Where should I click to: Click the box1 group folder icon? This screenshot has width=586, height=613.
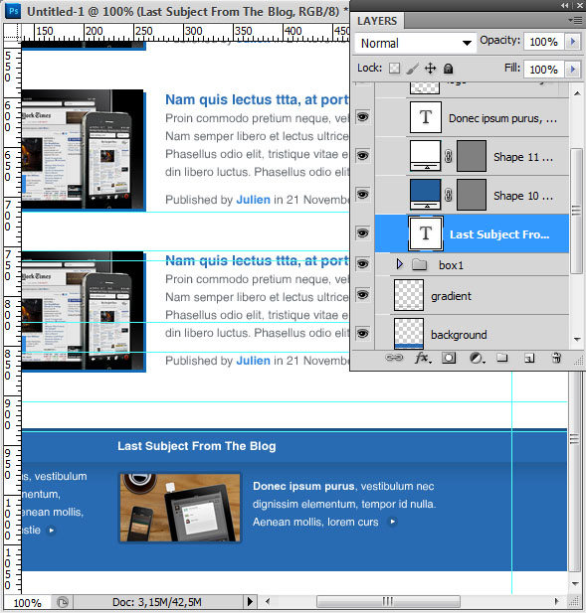419,264
